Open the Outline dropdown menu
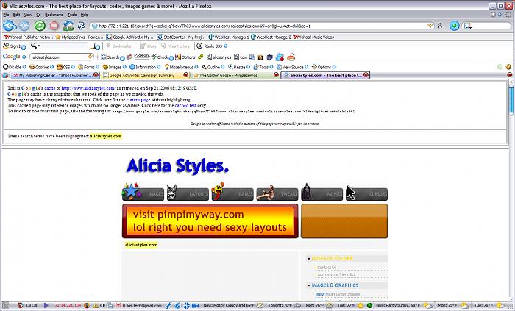Image resolution: width=515 pixels, height=311 pixels. tap(213, 67)
